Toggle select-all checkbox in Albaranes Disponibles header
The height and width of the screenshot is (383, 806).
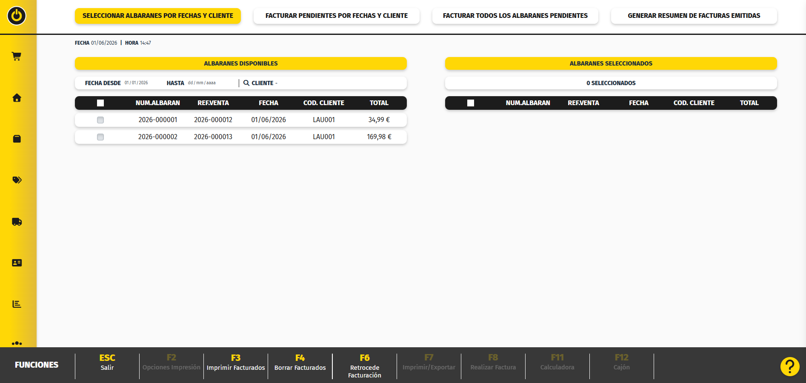click(100, 103)
